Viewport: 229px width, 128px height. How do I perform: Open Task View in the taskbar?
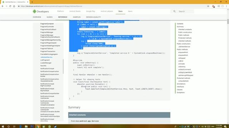point(14,127)
